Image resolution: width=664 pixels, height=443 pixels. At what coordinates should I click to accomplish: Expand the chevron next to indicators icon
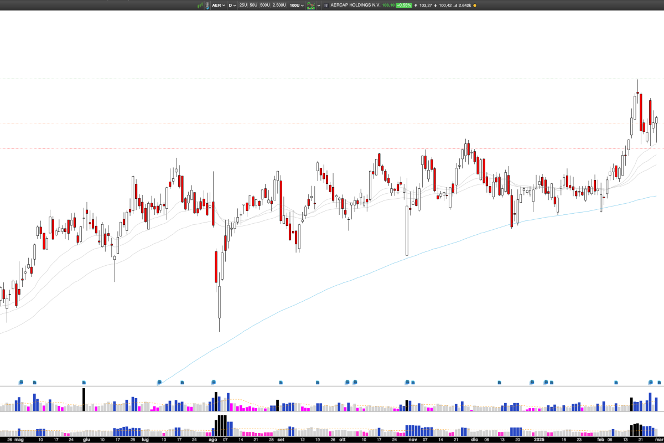[319, 5]
